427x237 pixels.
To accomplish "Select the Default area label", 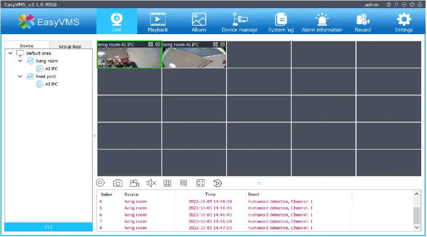I will tap(38, 53).
